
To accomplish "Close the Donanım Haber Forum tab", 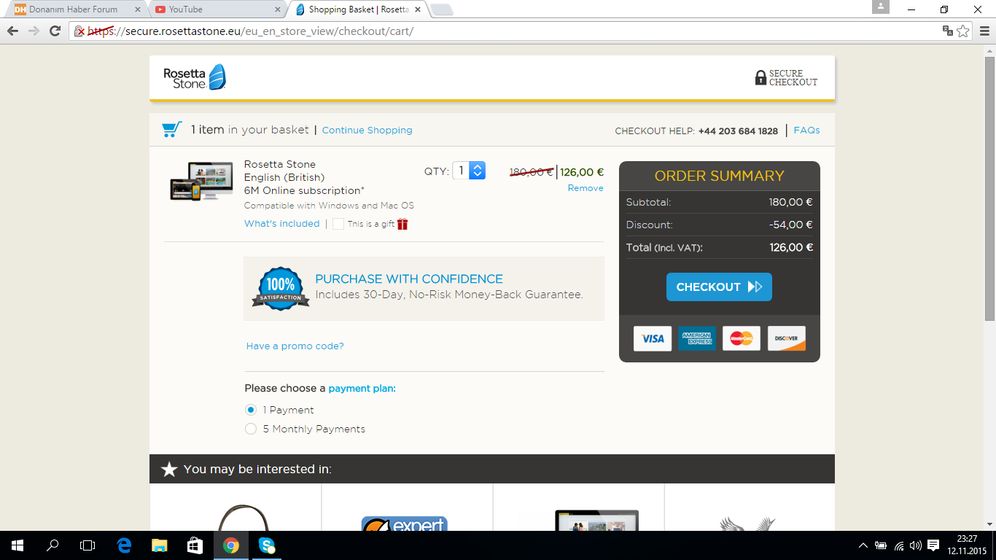I will coord(138,9).
